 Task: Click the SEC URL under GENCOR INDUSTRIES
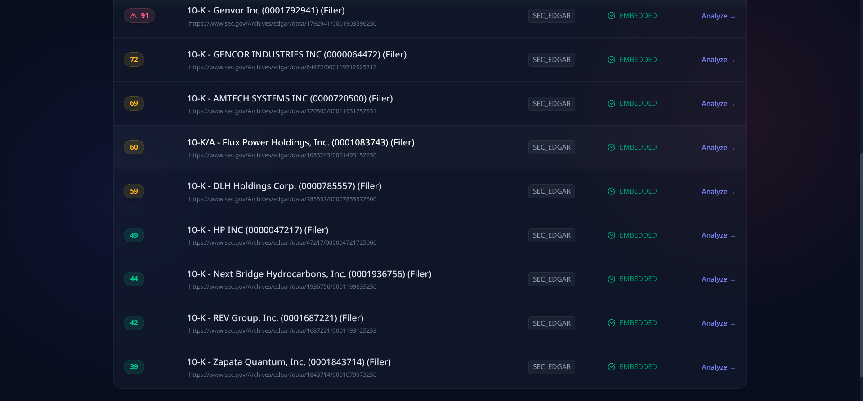point(283,67)
